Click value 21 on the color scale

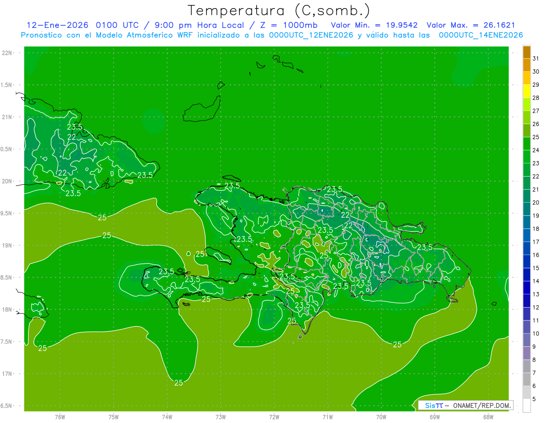pyautogui.click(x=536, y=189)
